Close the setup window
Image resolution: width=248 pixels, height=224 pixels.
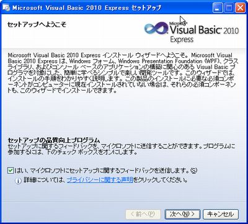click(x=241, y=8)
